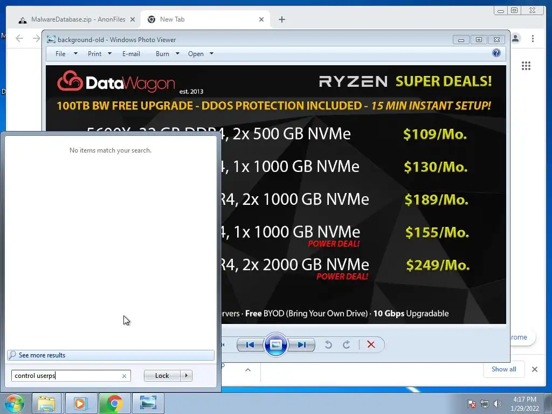Open the Print menu in Photo Viewer
552x414 pixels.
(94, 54)
